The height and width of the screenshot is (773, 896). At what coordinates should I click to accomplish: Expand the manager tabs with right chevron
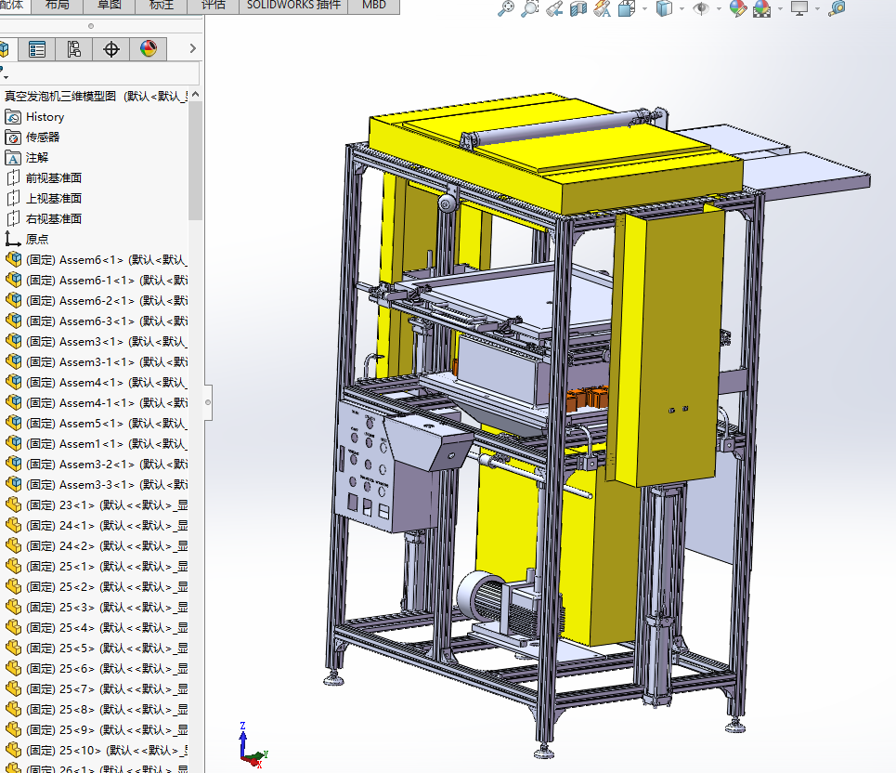click(x=192, y=48)
